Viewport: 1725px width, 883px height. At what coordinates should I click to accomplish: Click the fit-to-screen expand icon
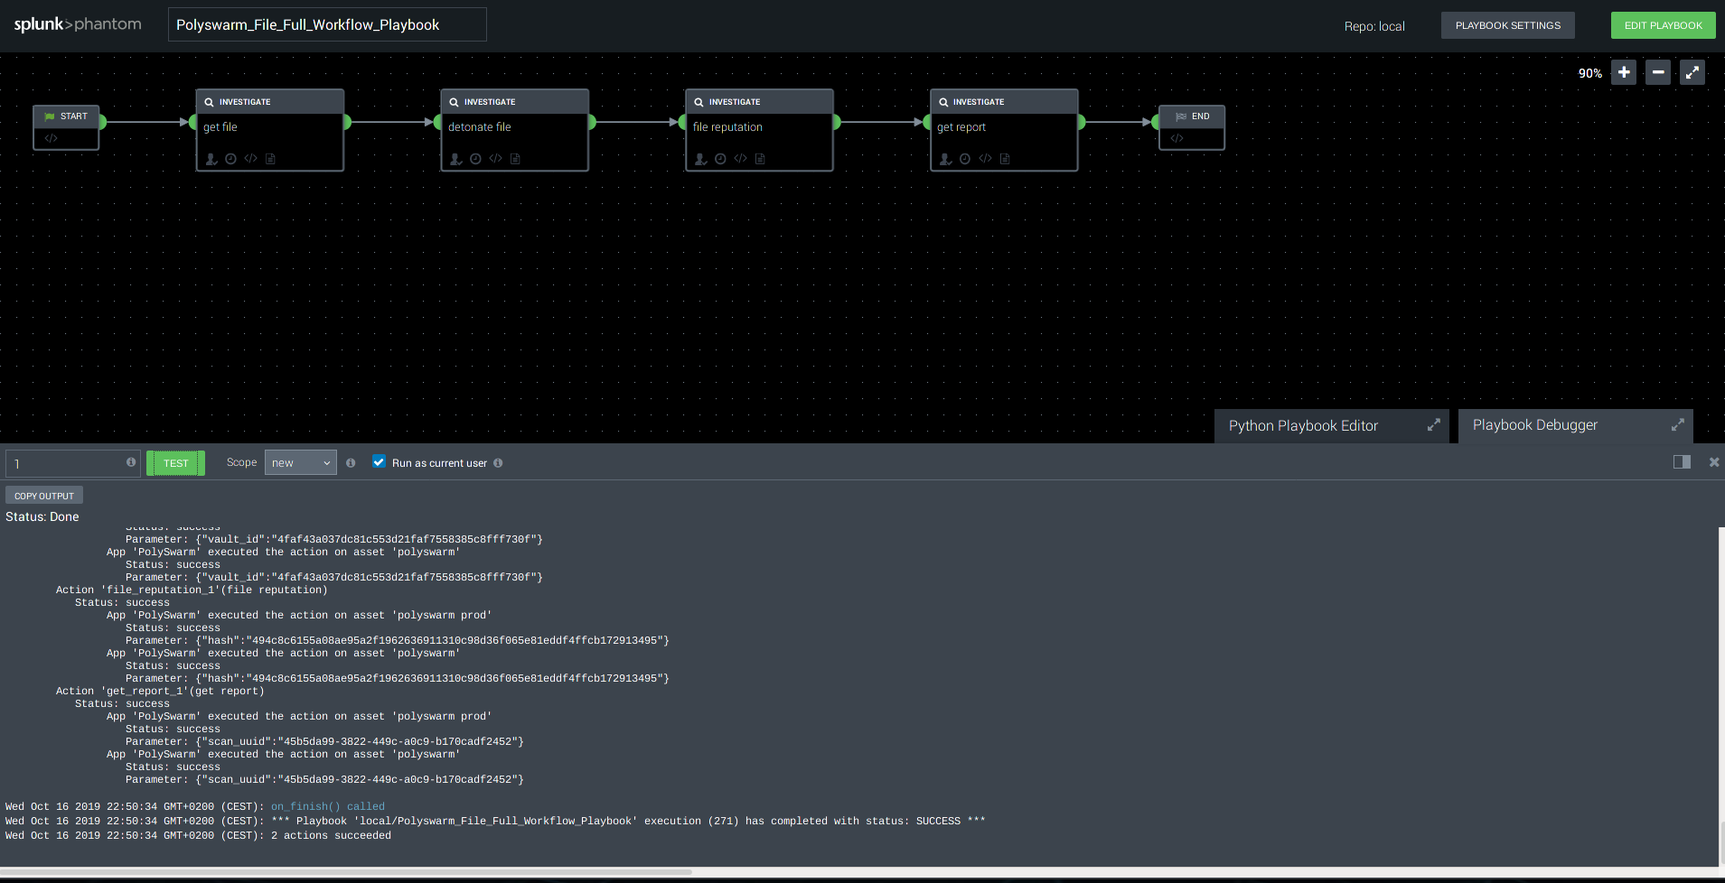click(x=1692, y=72)
